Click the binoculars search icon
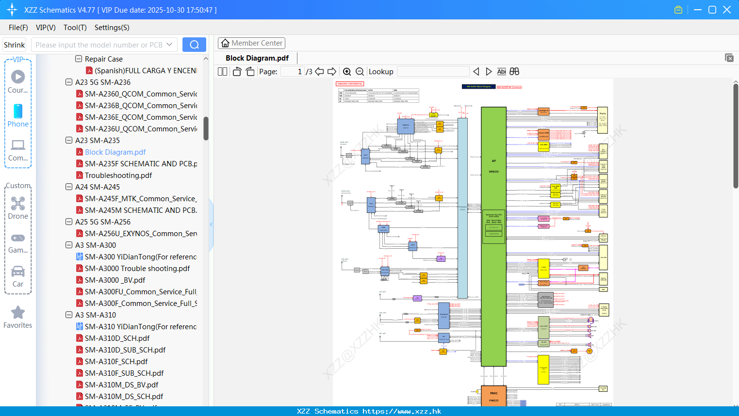Screen dimensions: 739x416 pyautogui.click(x=514, y=71)
